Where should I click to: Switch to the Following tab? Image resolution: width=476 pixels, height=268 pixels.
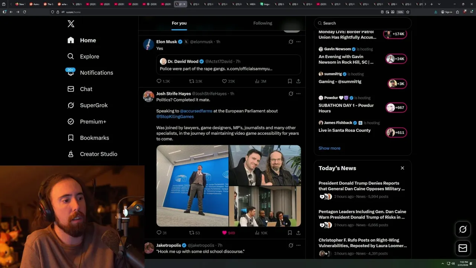[263, 23]
